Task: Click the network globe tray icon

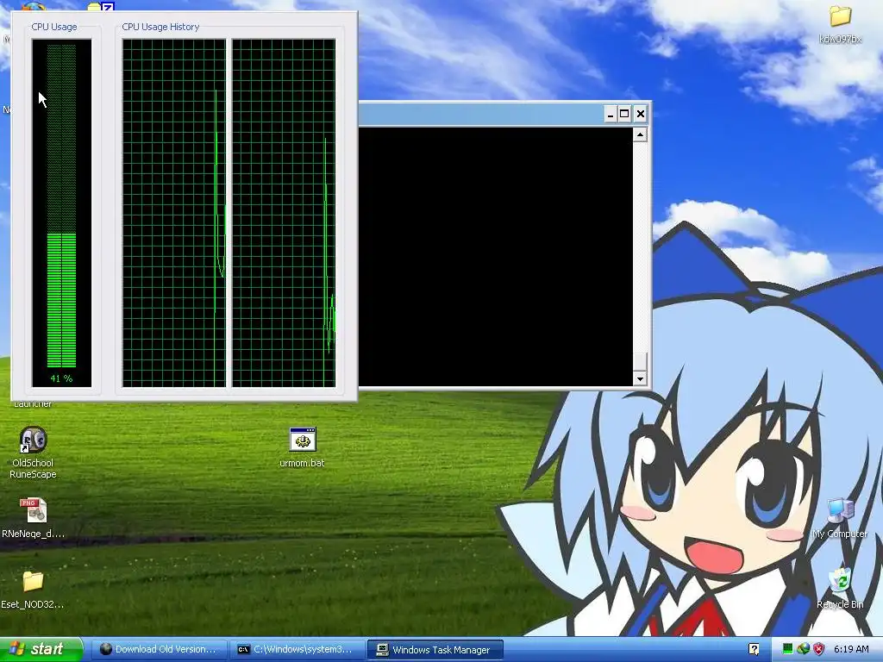Action: [x=803, y=650]
